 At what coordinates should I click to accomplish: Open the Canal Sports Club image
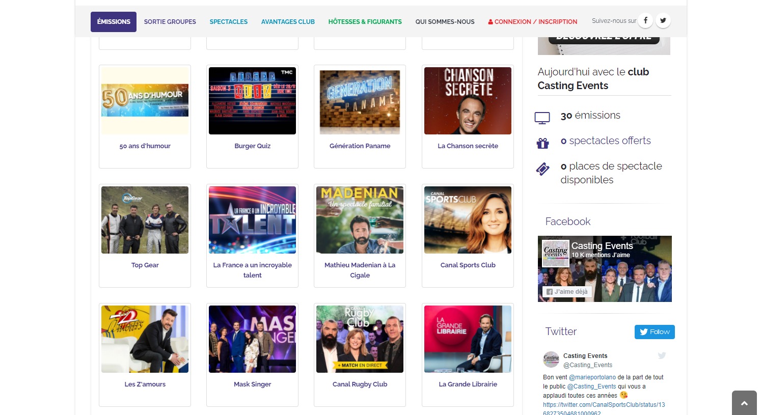click(468, 220)
